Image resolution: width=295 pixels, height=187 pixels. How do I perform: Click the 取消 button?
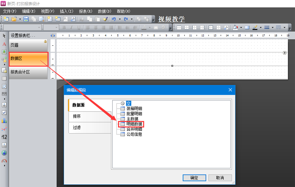coord(219,178)
